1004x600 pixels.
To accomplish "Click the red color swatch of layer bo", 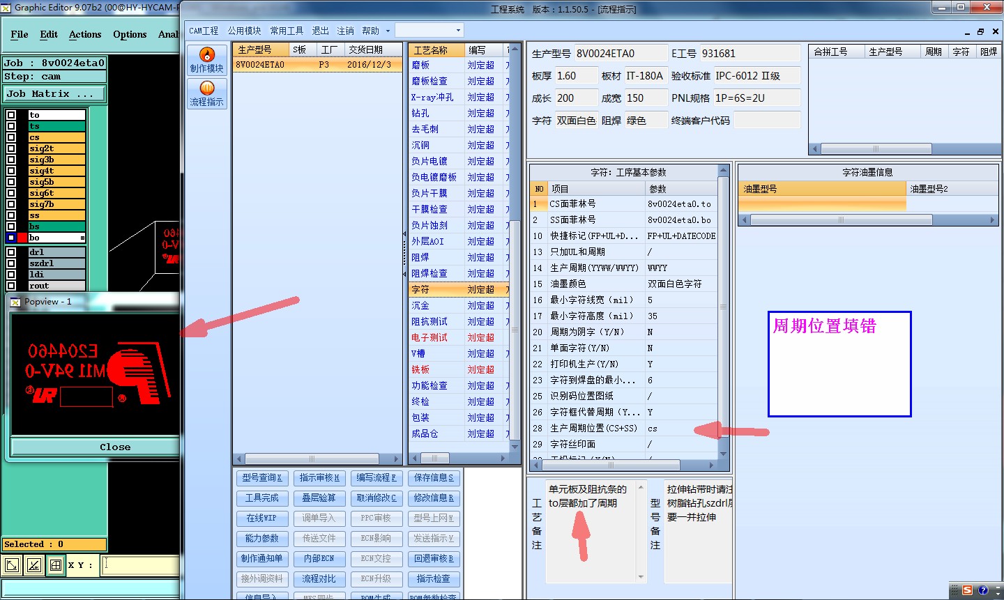I will [x=22, y=238].
